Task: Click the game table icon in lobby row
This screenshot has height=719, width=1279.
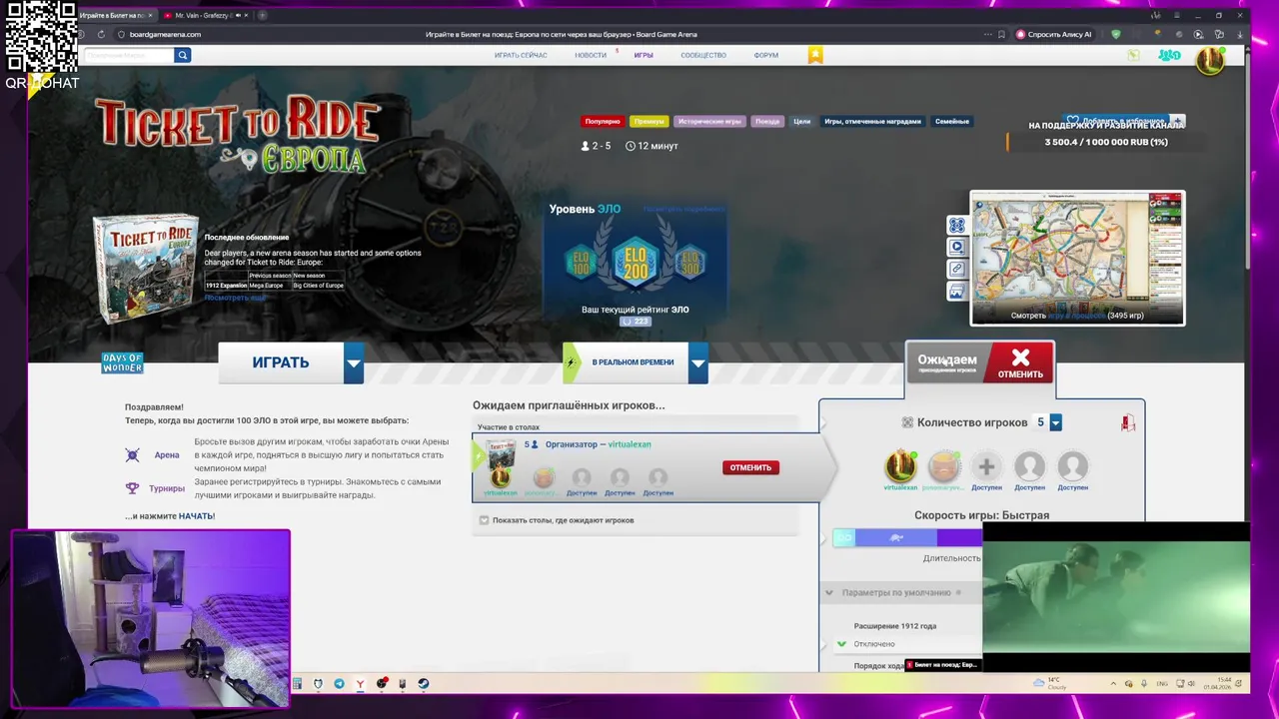Action: (501, 454)
